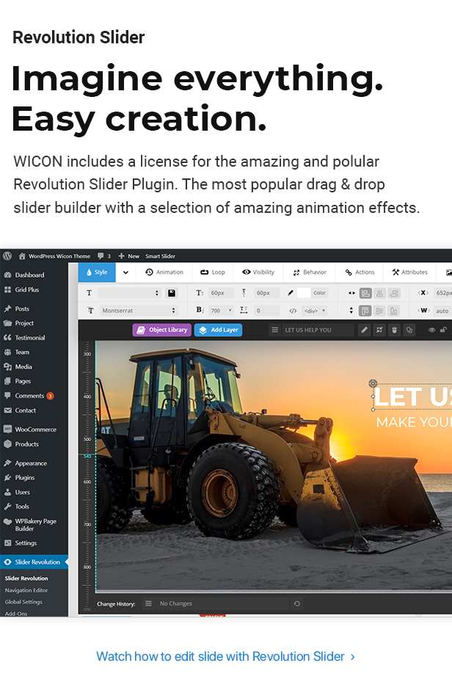Screen dimensions: 452x696
Task: Set horizontal align right icon
Action: 394,293
